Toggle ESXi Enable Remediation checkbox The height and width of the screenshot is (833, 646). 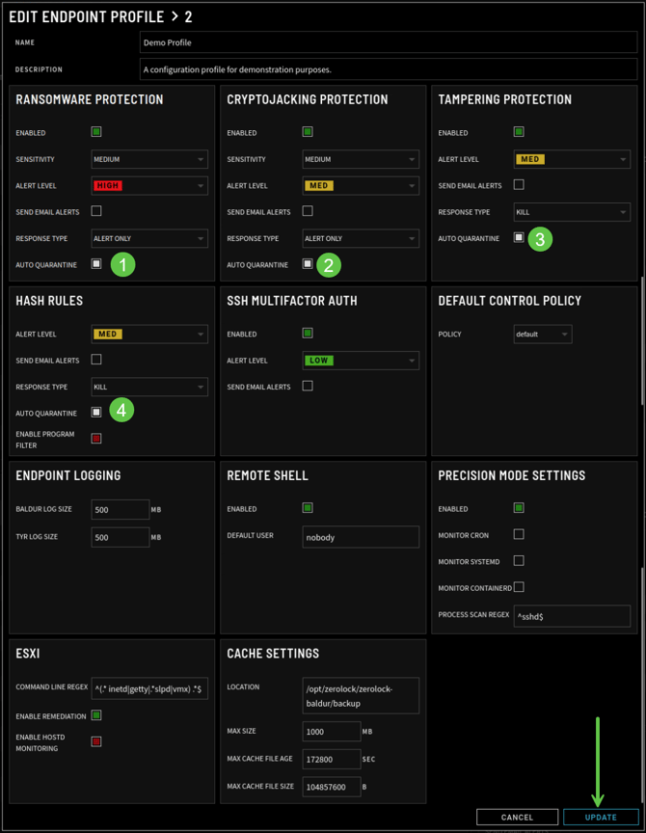coord(96,715)
